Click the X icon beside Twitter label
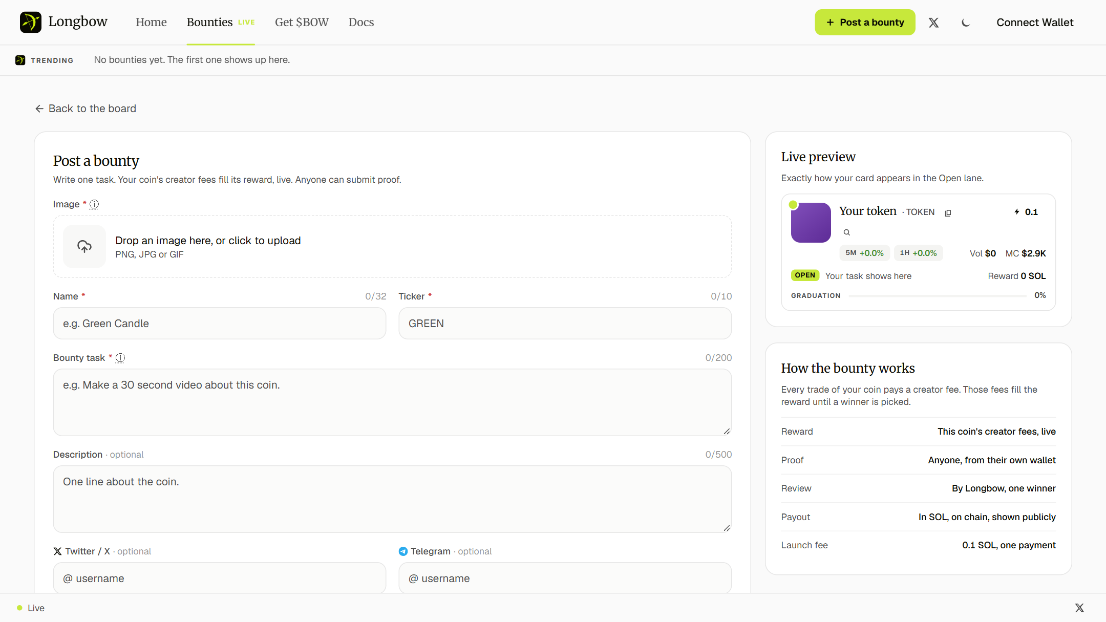Image resolution: width=1106 pixels, height=622 pixels. [57, 551]
